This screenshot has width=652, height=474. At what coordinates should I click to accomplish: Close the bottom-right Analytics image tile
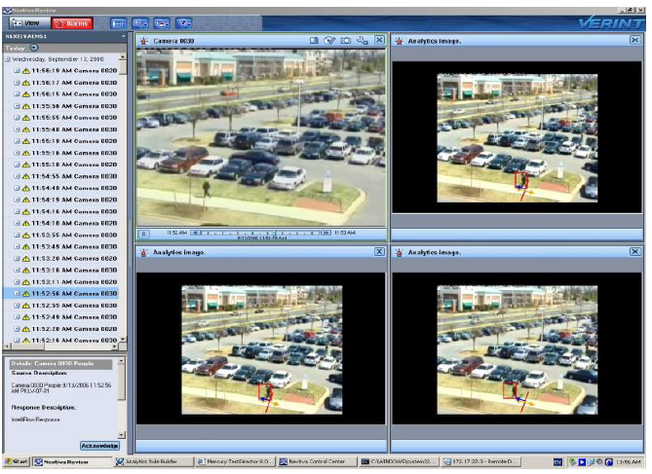click(x=635, y=251)
